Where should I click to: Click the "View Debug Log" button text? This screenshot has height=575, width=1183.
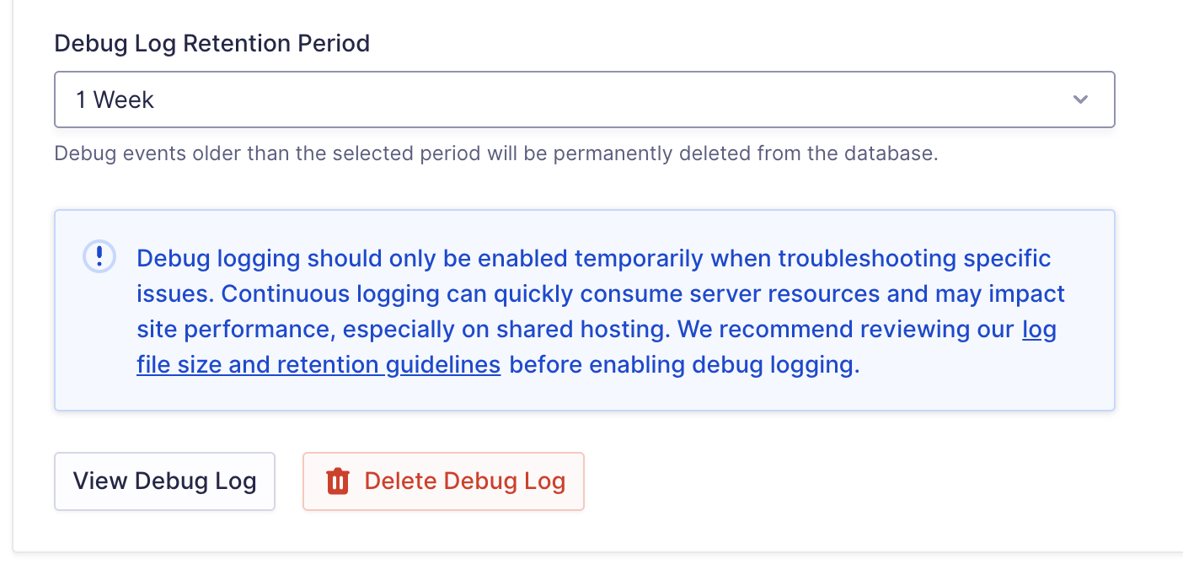[x=164, y=481]
